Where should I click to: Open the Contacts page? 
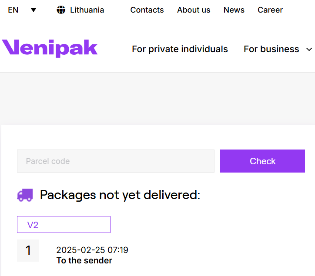click(147, 10)
